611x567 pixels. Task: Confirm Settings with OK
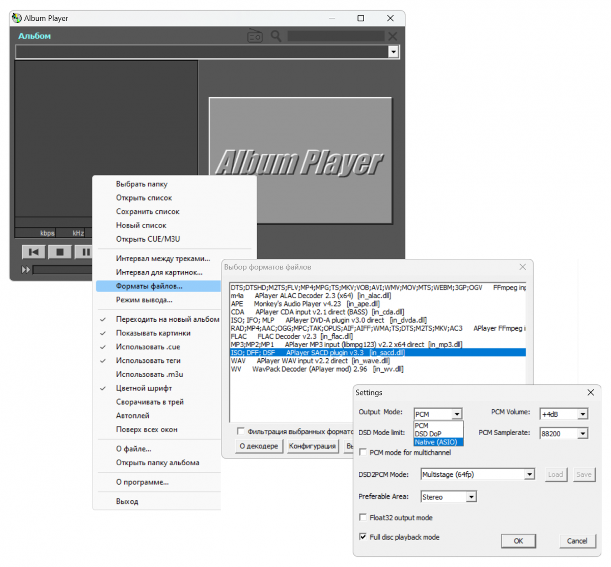point(518,541)
